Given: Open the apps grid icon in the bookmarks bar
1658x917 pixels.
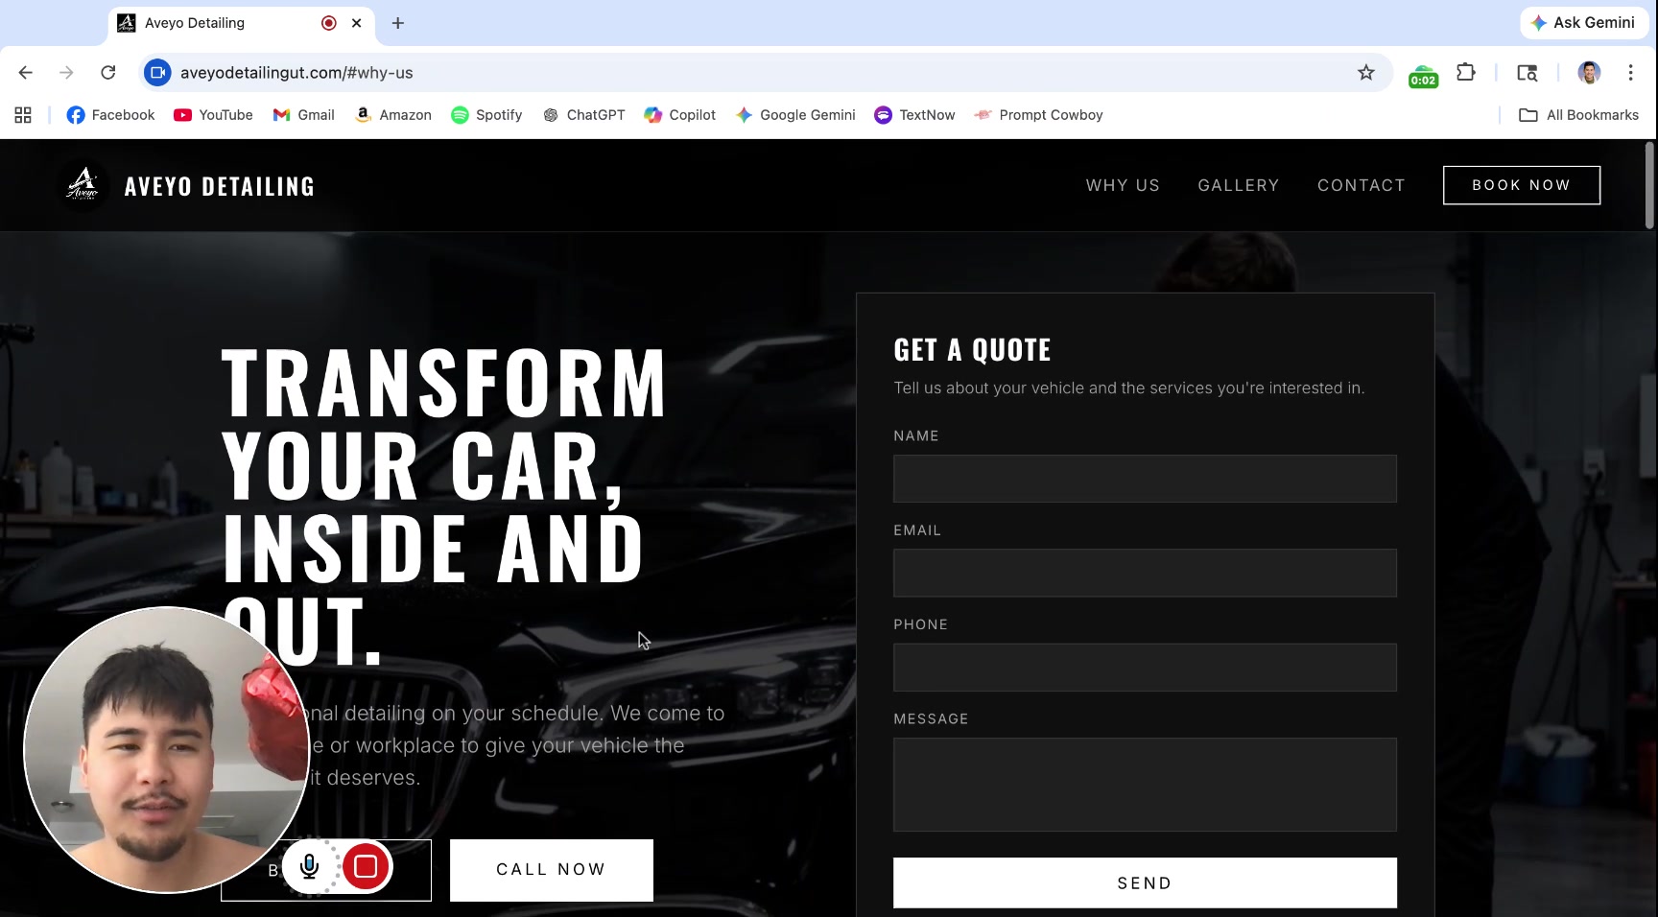Looking at the screenshot, I should click(23, 115).
